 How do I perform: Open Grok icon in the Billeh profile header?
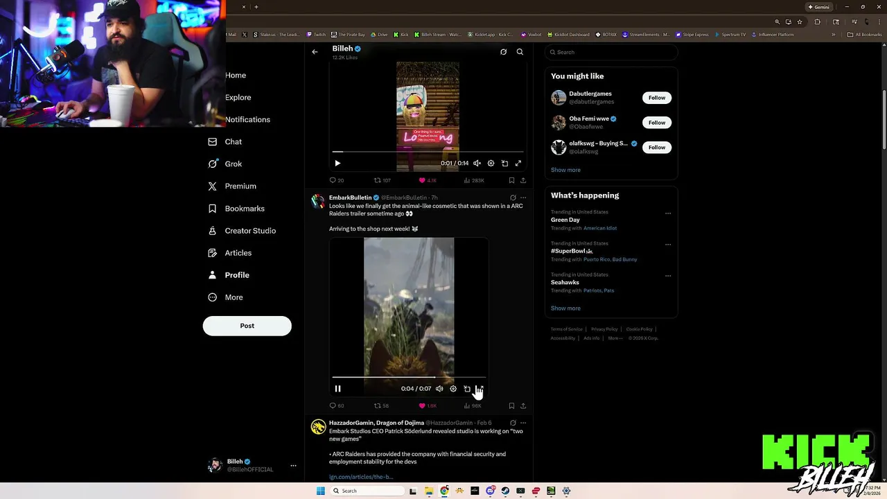503,52
